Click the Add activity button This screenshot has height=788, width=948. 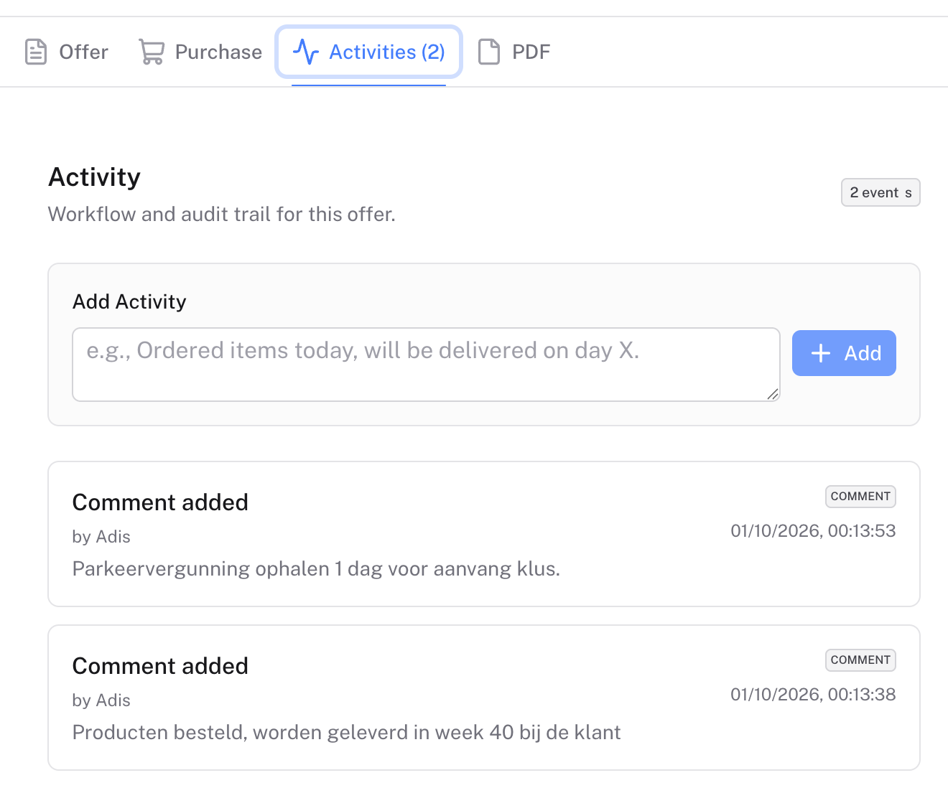click(844, 353)
